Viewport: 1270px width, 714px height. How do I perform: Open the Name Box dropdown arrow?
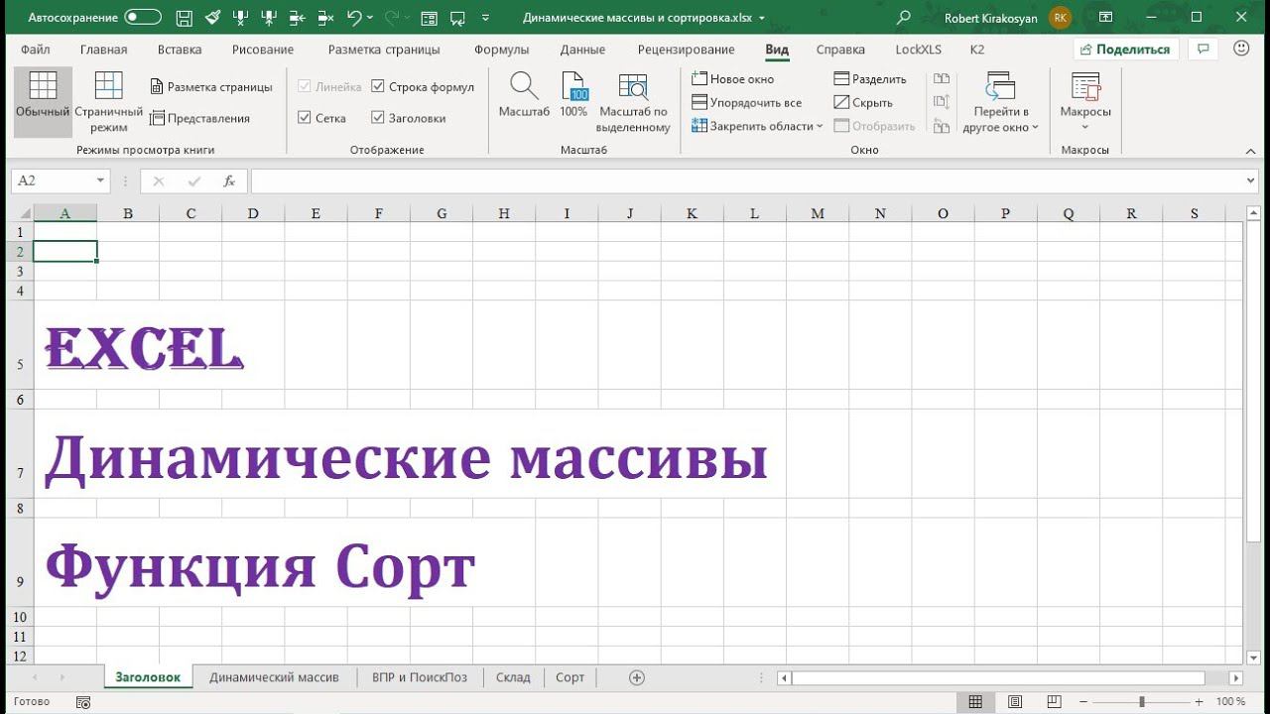100,180
